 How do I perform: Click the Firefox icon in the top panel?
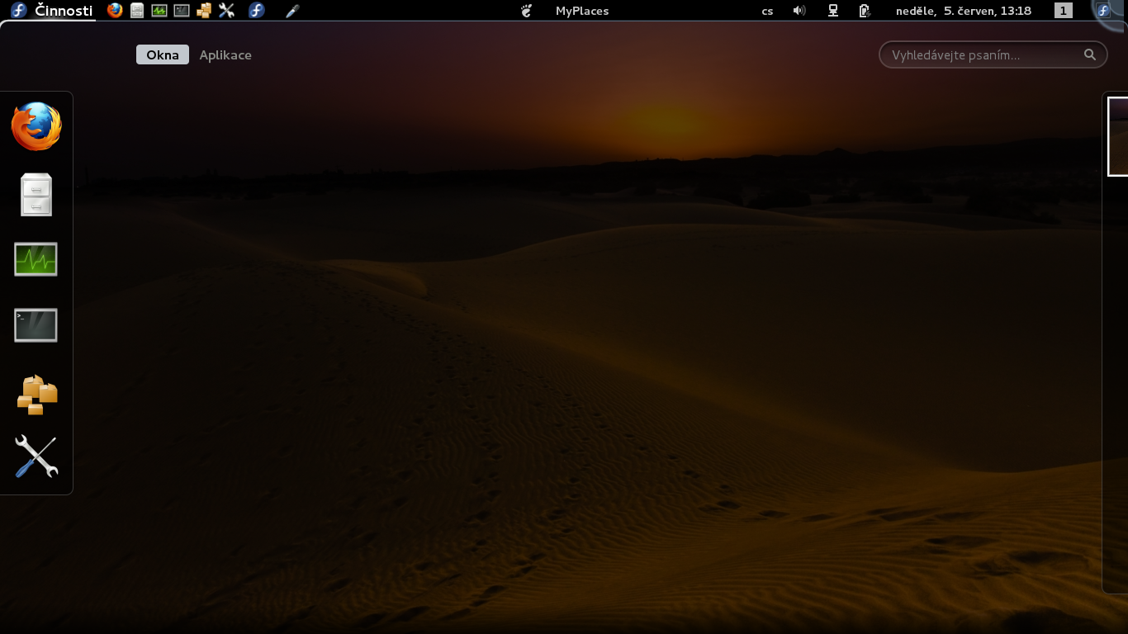point(115,11)
